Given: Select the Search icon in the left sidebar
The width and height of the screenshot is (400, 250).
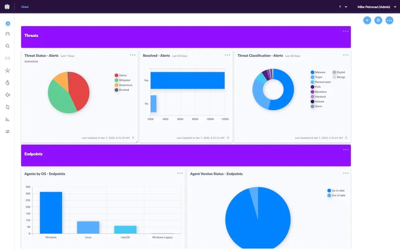Looking at the screenshot, I should [x=7, y=46].
